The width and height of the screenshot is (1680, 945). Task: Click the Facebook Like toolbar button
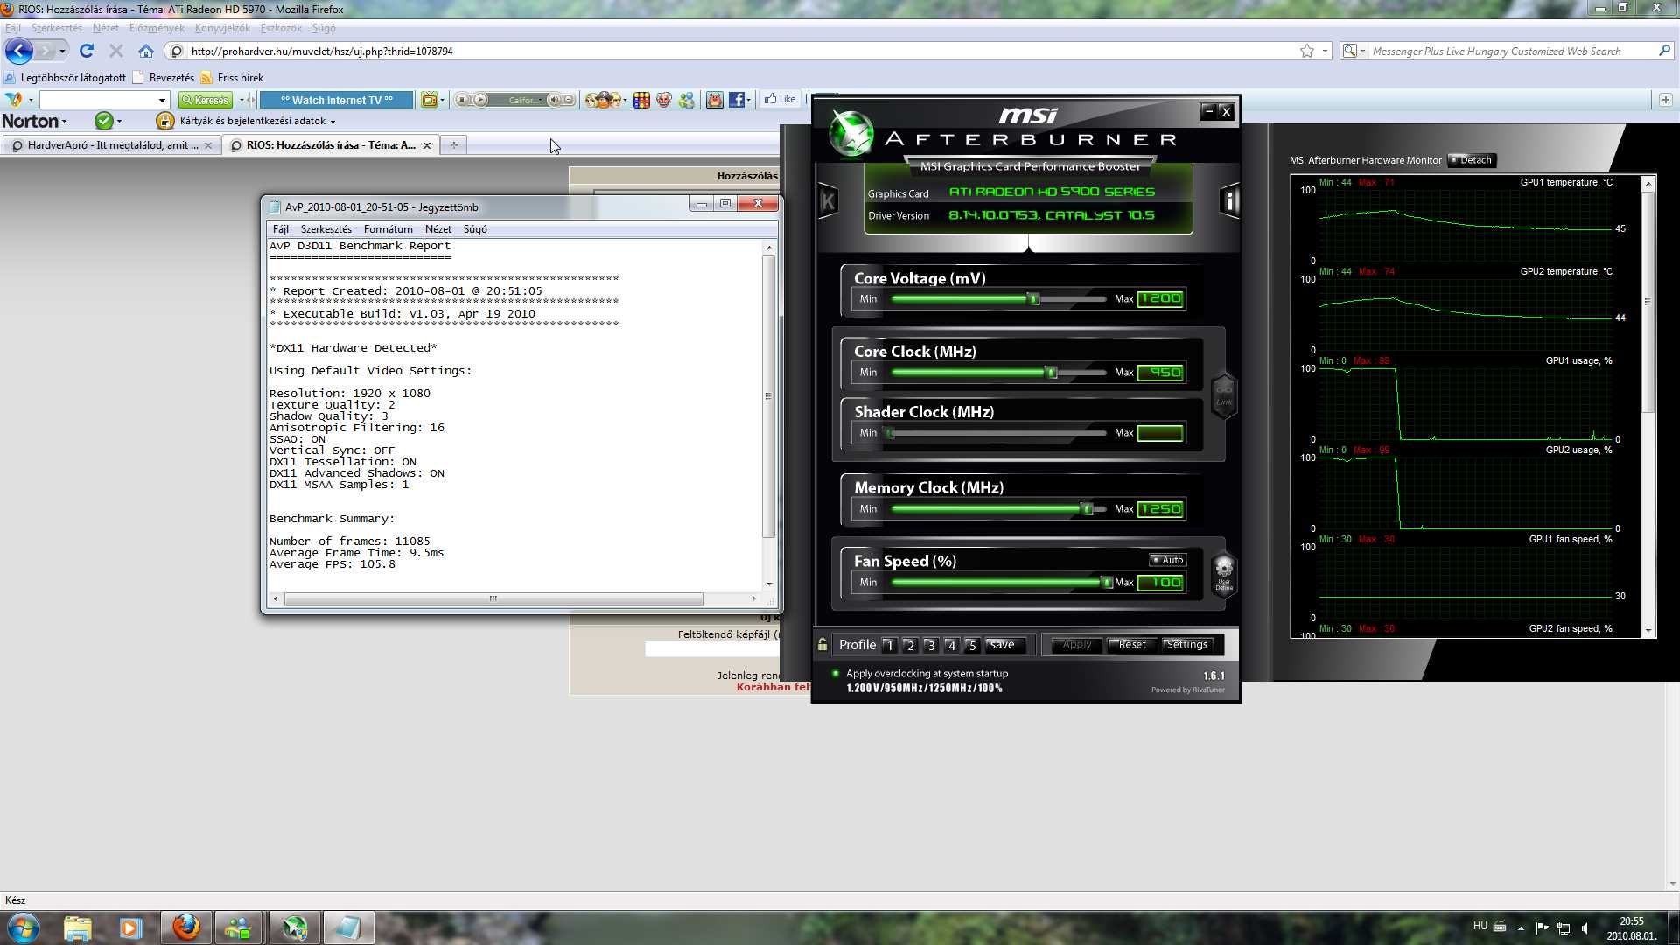(x=780, y=99)
